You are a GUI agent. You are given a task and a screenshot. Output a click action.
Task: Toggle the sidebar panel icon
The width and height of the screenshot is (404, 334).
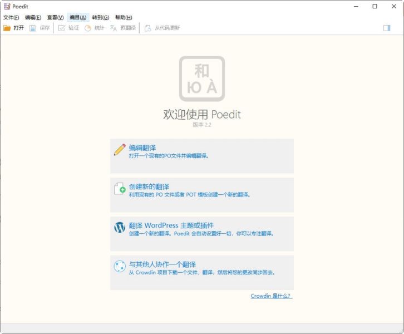point(387,28)
